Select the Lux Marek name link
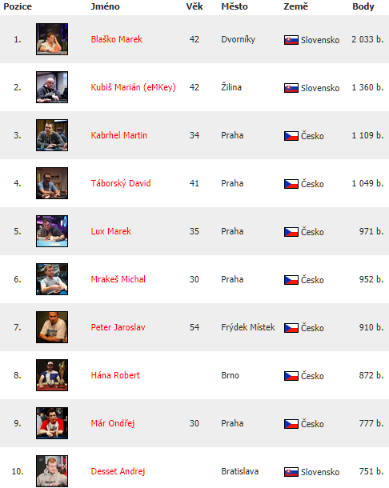The image size is (389, 488). click(111, 231)
